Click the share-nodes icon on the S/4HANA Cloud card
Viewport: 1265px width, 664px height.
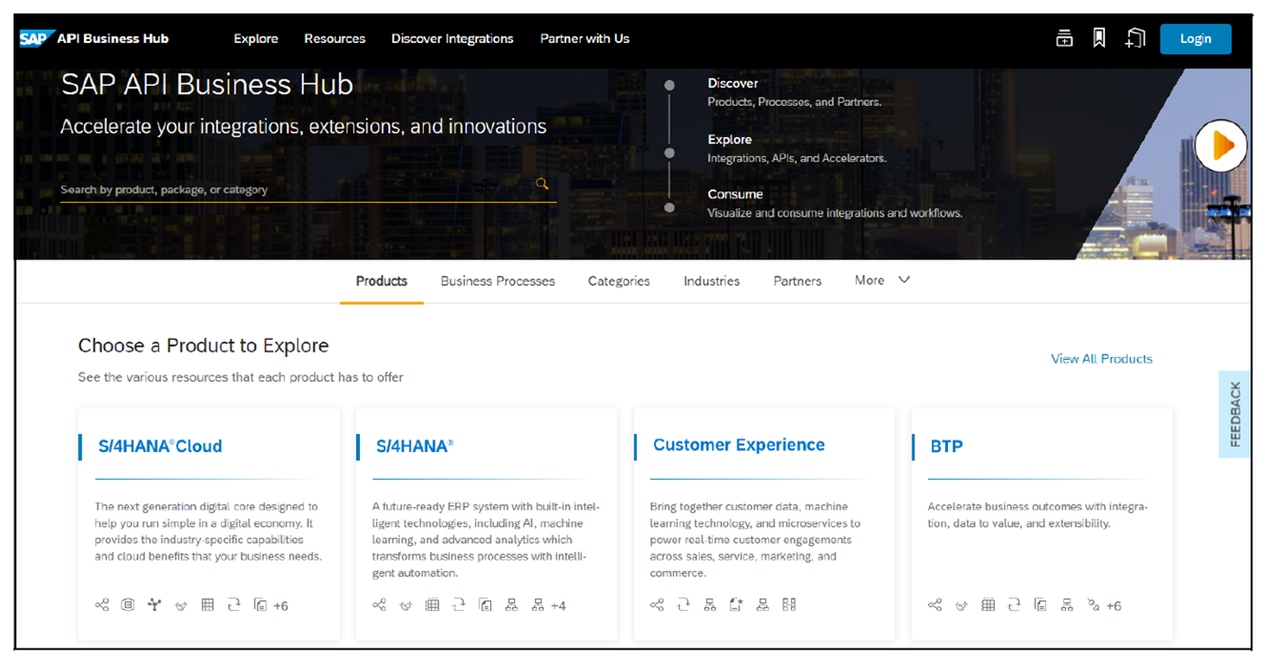point(102,605)
